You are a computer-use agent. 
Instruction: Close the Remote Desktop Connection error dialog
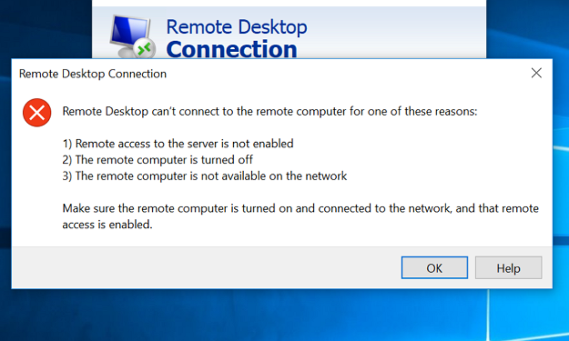536,73
